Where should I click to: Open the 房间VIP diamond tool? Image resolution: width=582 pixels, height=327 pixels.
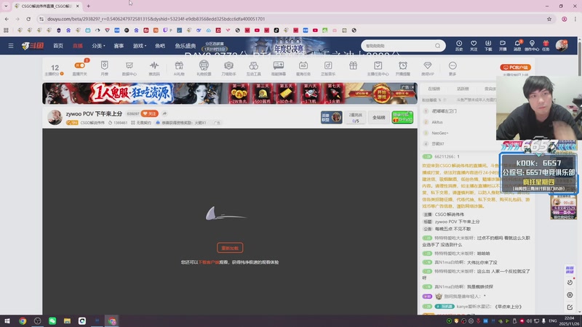click(428, 68)
